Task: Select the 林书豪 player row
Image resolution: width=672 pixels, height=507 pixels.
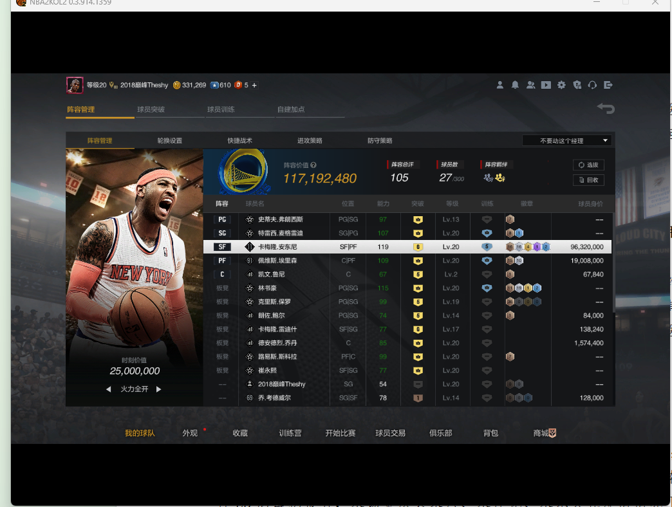Action: point(407,288)
